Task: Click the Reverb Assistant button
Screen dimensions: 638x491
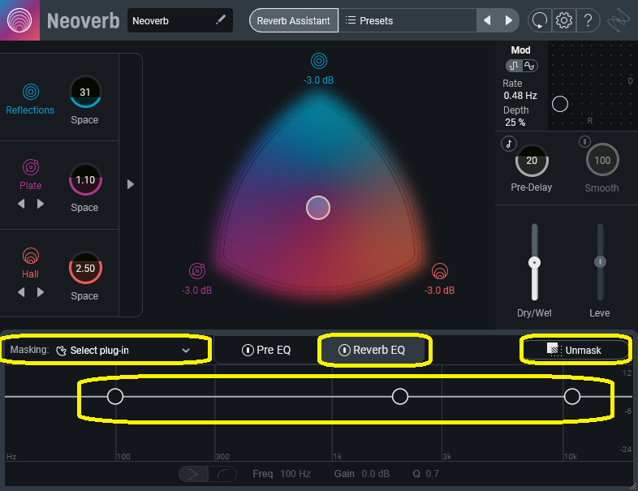Action: click(x=293, y=20)
